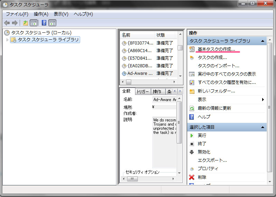Click the detail pane horizontal scrollbar thumb

point(132,179)
